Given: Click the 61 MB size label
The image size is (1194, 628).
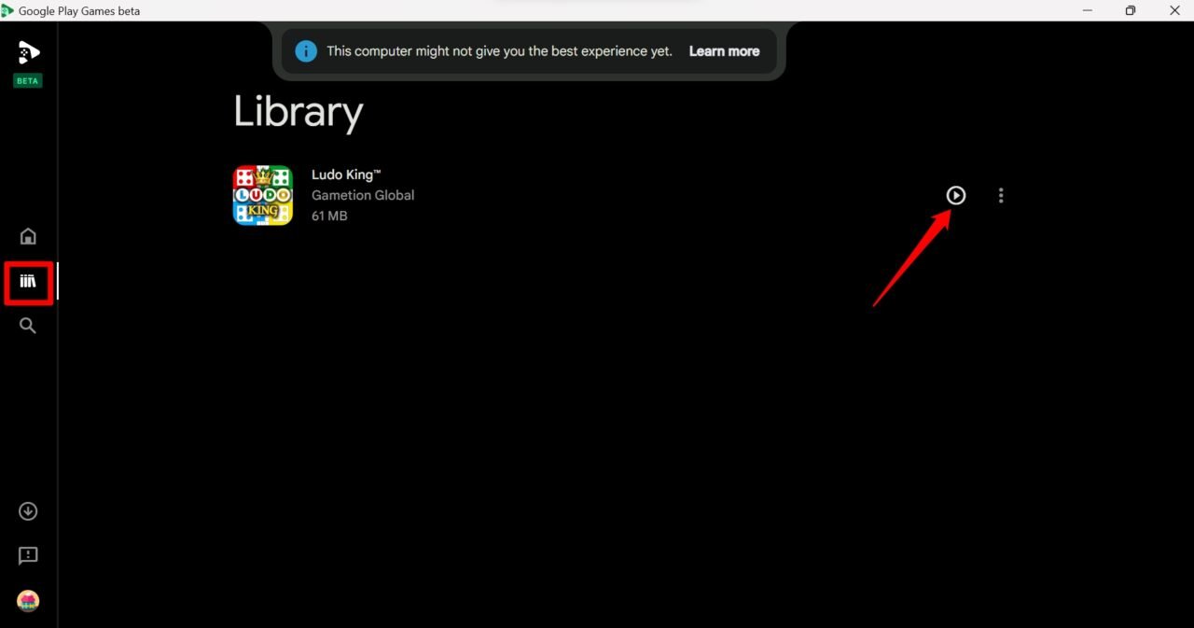Looking at the screenshot, I should coord(329,216).
